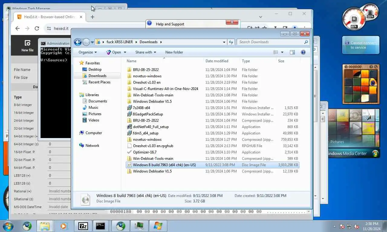Viewport: 387px width, 232px height.
Task: Click the Downloads breadcrumb segment
Action: pos(148,42)
